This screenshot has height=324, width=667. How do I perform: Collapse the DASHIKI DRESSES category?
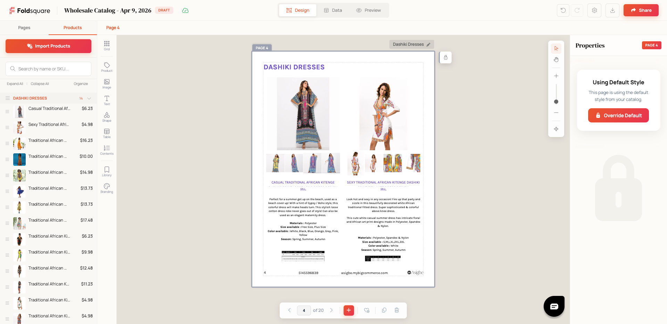89,98
